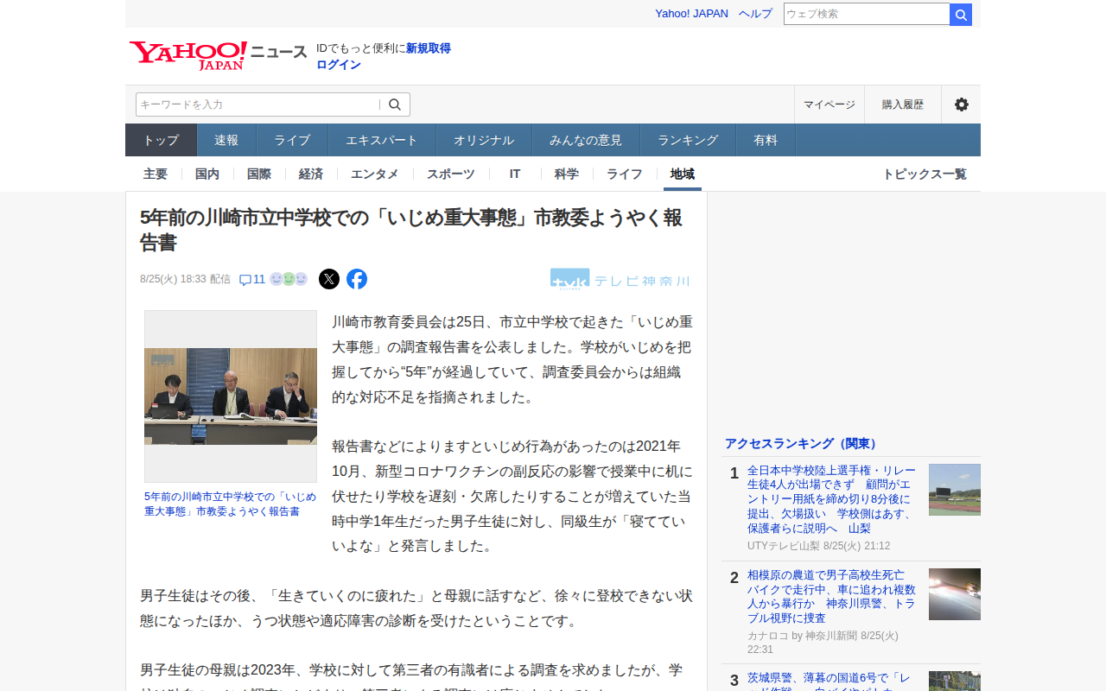
Task: Open the rank 2 article about 相模原の農道
Action: 829,597
